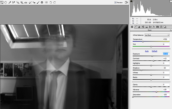The height and width of the screenshot is (109, 172).
Task: Rotate image clockwise
Action: coord(55,2)
